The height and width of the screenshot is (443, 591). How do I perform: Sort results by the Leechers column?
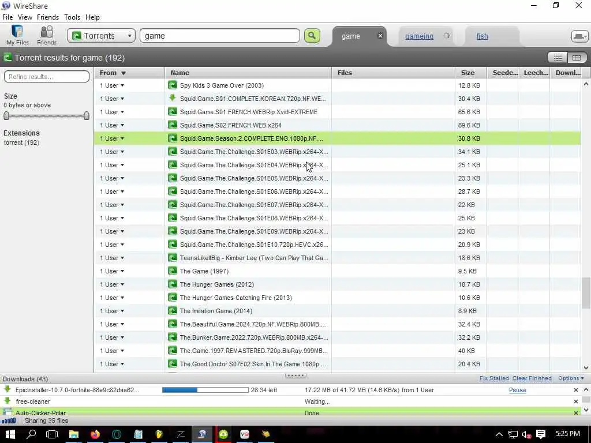tap(534, 73)
